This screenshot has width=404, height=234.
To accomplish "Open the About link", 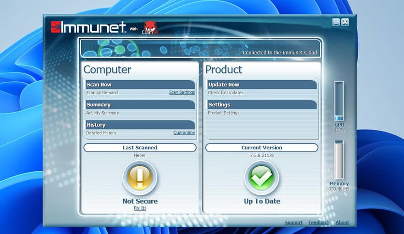I will pyautogui.click(x=342, y=222).
